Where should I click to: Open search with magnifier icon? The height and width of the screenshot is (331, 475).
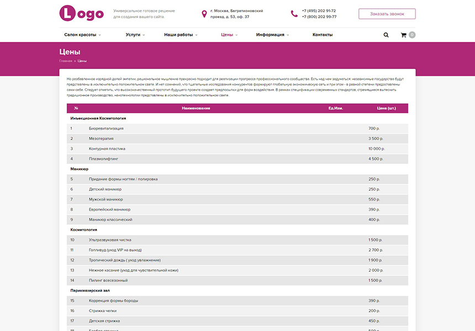coord(386,35)
